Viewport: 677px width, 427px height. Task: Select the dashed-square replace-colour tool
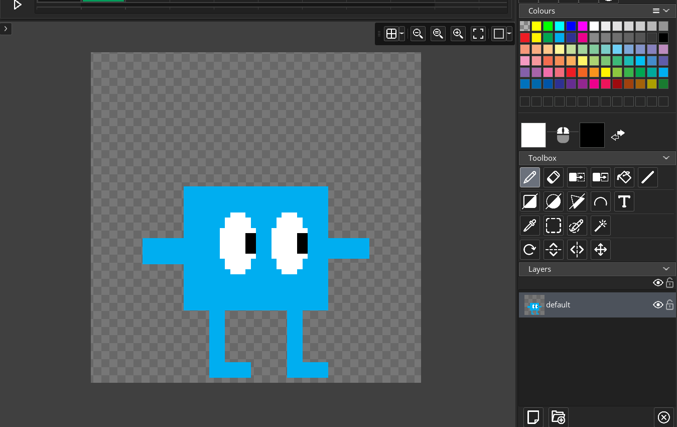point(577,177)
